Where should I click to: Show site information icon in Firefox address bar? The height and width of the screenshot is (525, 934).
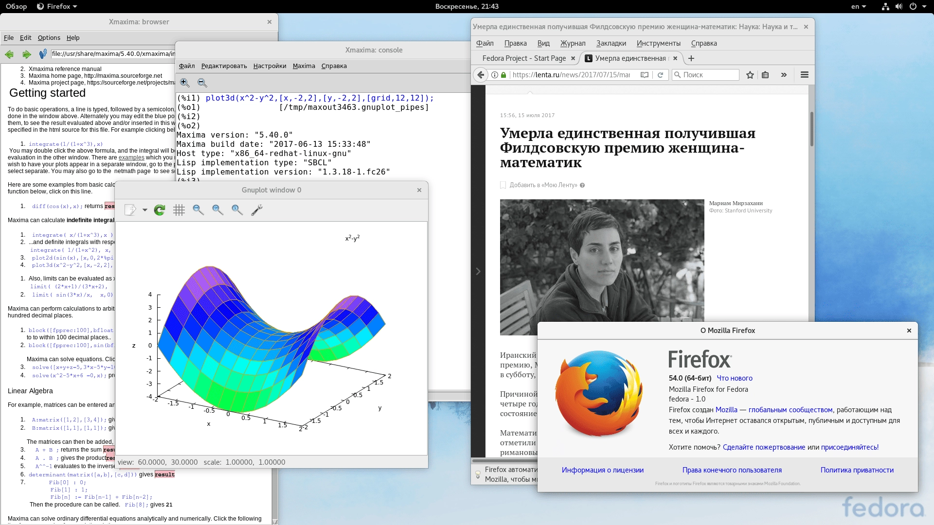point(495,75)
